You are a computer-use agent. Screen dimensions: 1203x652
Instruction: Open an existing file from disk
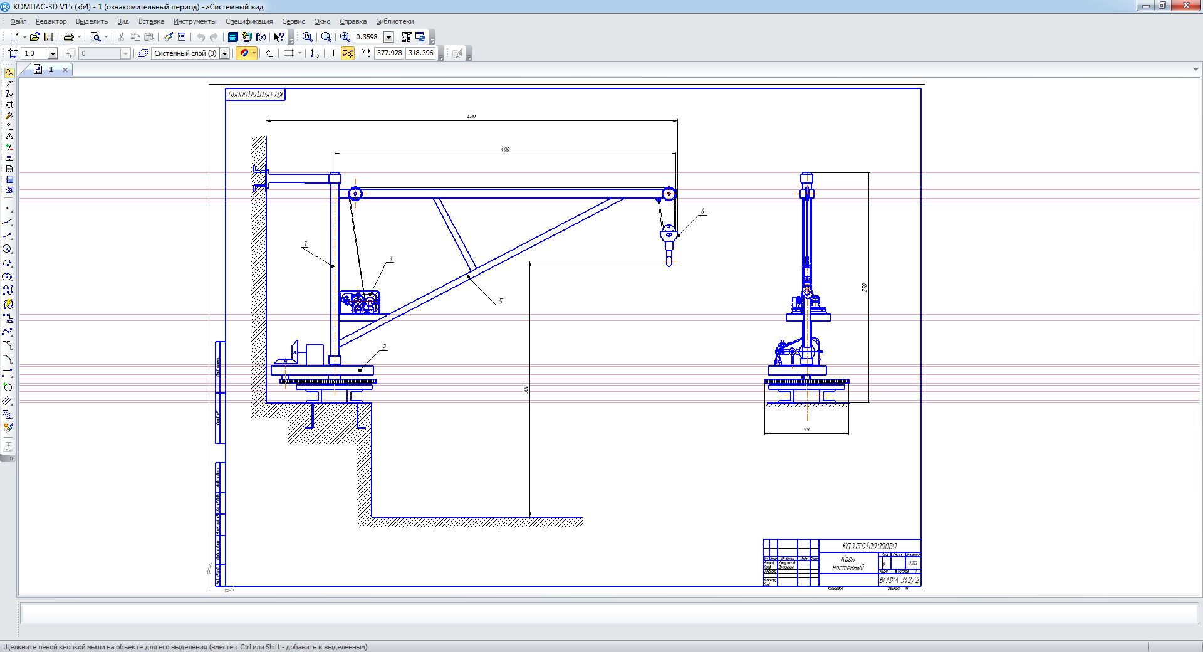pos(35,37)
